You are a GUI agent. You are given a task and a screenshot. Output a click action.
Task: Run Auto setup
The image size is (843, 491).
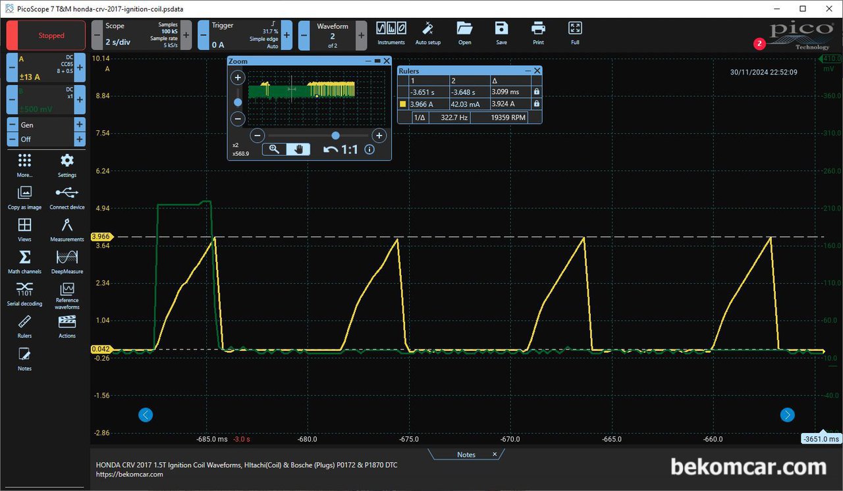[428, 33]
